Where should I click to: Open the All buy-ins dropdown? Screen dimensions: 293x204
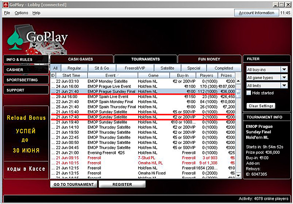click(267, 69)
